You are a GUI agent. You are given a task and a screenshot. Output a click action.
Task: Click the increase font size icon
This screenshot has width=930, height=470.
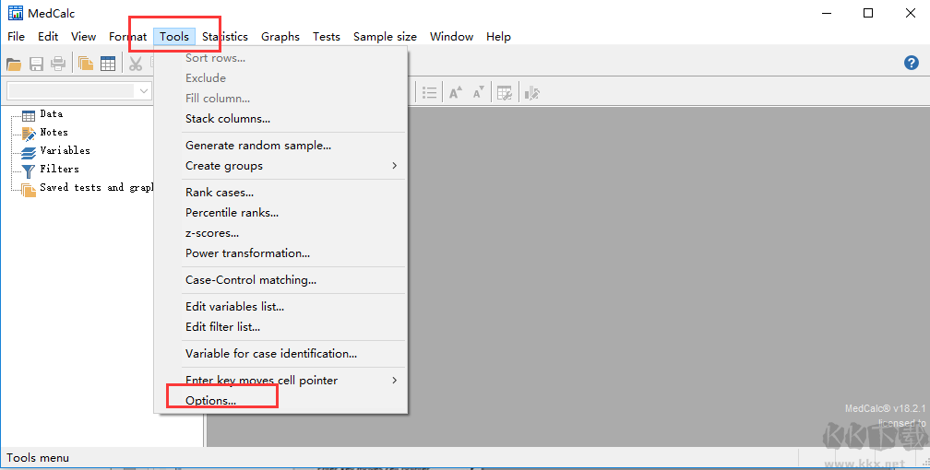(456, 93)
